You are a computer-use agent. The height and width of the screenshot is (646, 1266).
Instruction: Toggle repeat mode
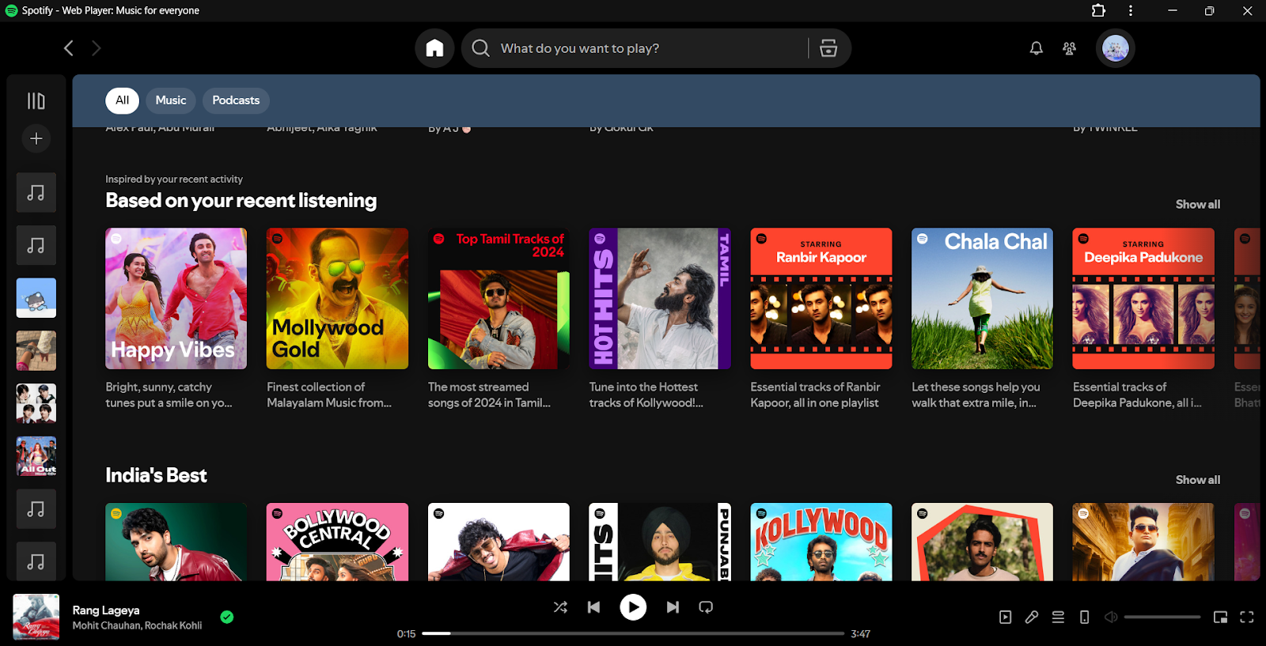[706, 607]
